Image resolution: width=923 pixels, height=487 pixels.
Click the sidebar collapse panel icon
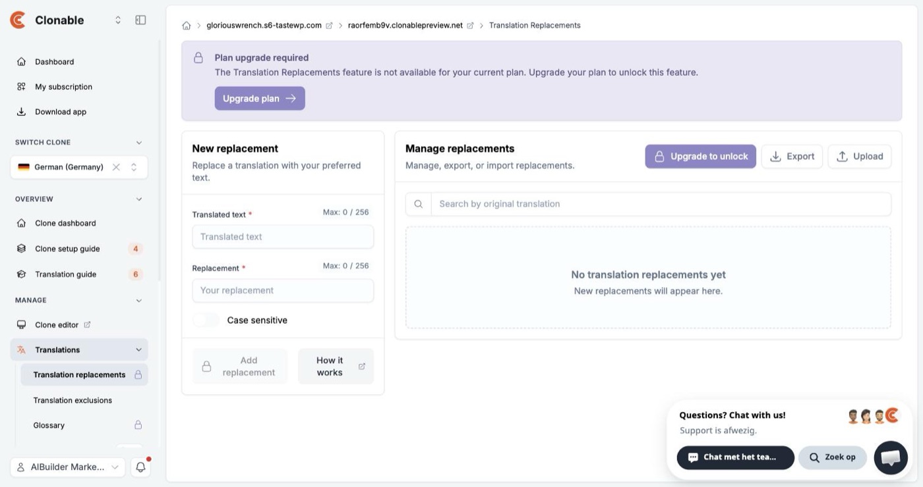point(140,20)
